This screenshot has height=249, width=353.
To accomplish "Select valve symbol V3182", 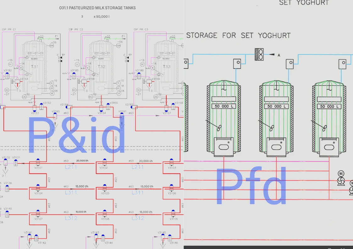I will point(7,76).
